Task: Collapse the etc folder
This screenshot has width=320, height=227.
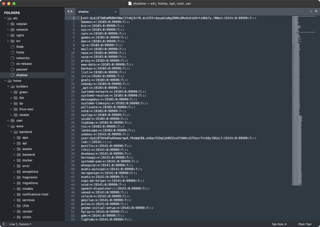Action: [x=5, y=18]
